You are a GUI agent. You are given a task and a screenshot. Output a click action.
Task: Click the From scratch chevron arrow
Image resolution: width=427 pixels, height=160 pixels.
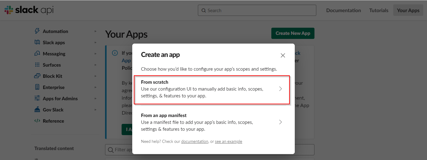(x=280, y=89)
